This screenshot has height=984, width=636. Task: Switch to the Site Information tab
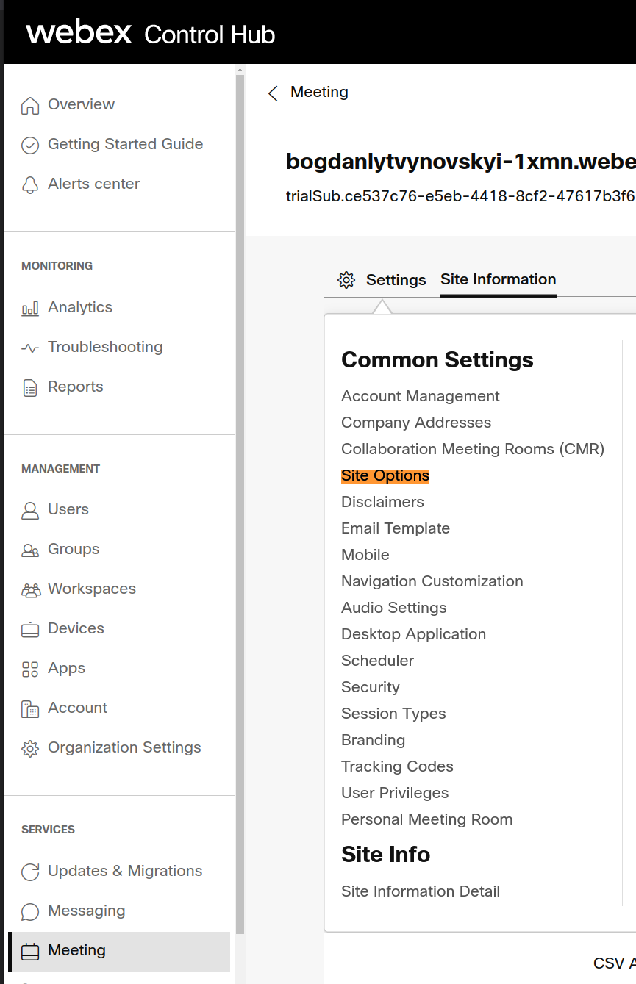coord(498,279)
